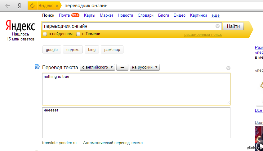Screen dimensions: 263x151
Task: Swap languages with the double arrow button
Action: tap(122, 67)
